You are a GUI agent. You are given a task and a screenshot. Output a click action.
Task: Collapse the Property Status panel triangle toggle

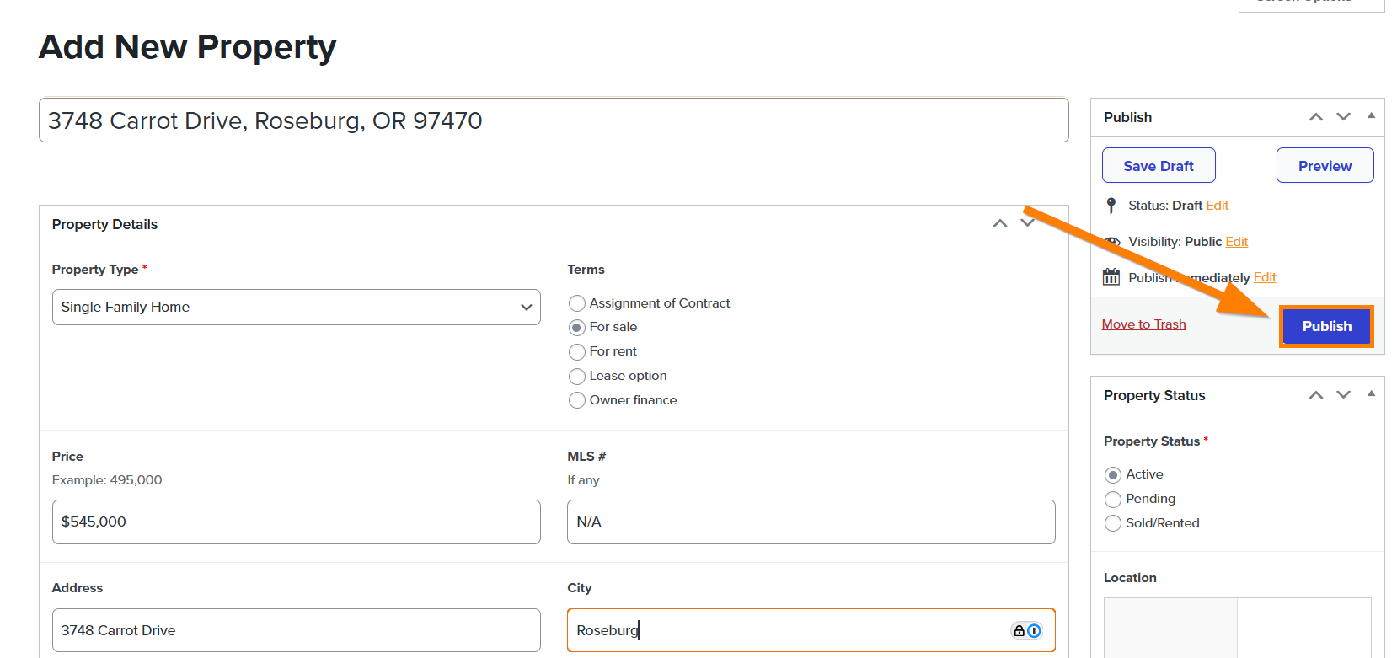(1371, 394)
